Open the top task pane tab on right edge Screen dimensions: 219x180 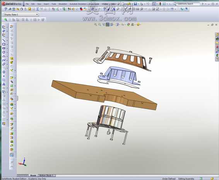tap(217, 34)
